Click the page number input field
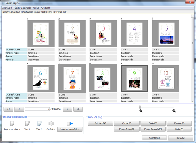This screenshot has height=143, width=196. [x=37, y=109]
